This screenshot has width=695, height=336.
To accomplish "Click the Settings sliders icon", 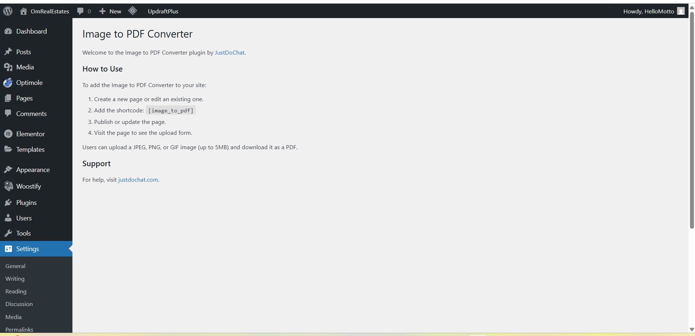I will [x=8, y=249].
